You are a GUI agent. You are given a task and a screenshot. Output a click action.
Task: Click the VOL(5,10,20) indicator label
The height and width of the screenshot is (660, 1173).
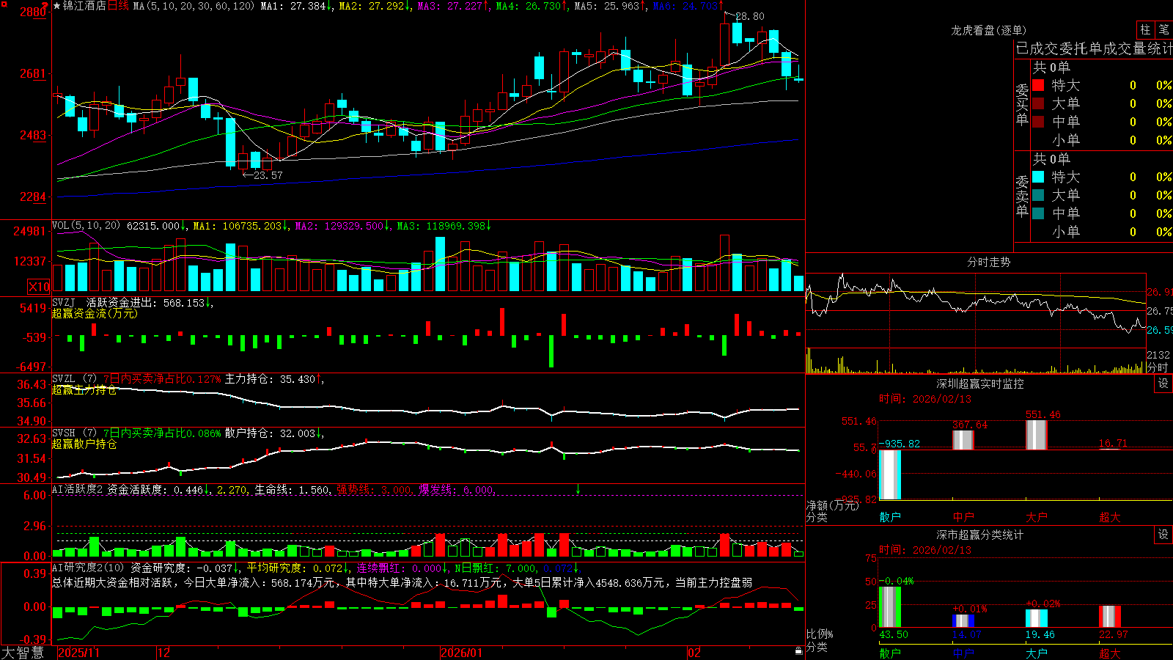point(86,226)
